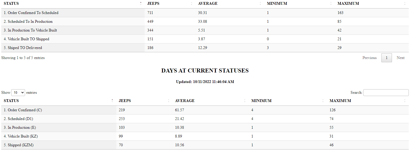The image size is (410, 150).
Task: Click maximum value 31
Action: [331, 136]
